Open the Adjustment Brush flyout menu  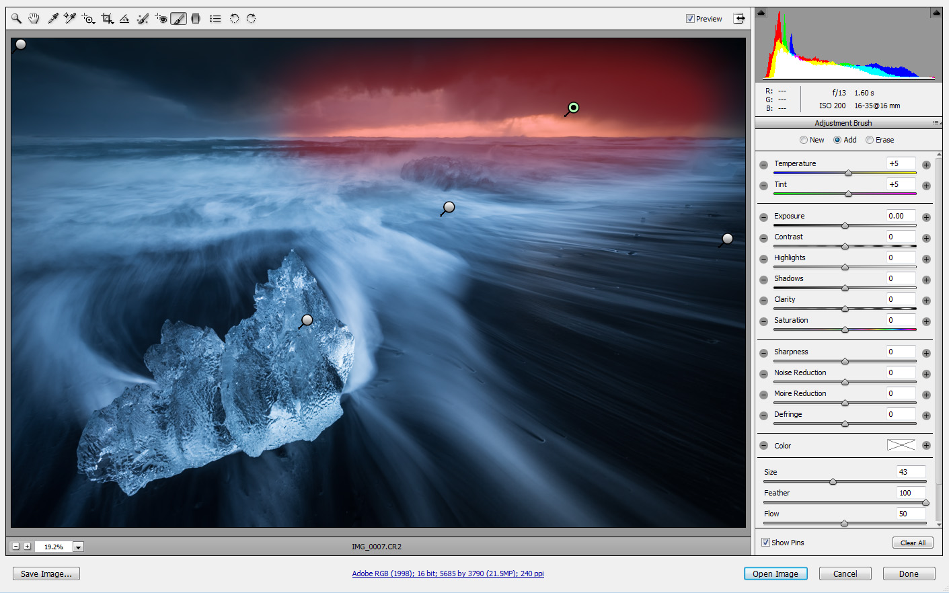[x=936, y=122]
